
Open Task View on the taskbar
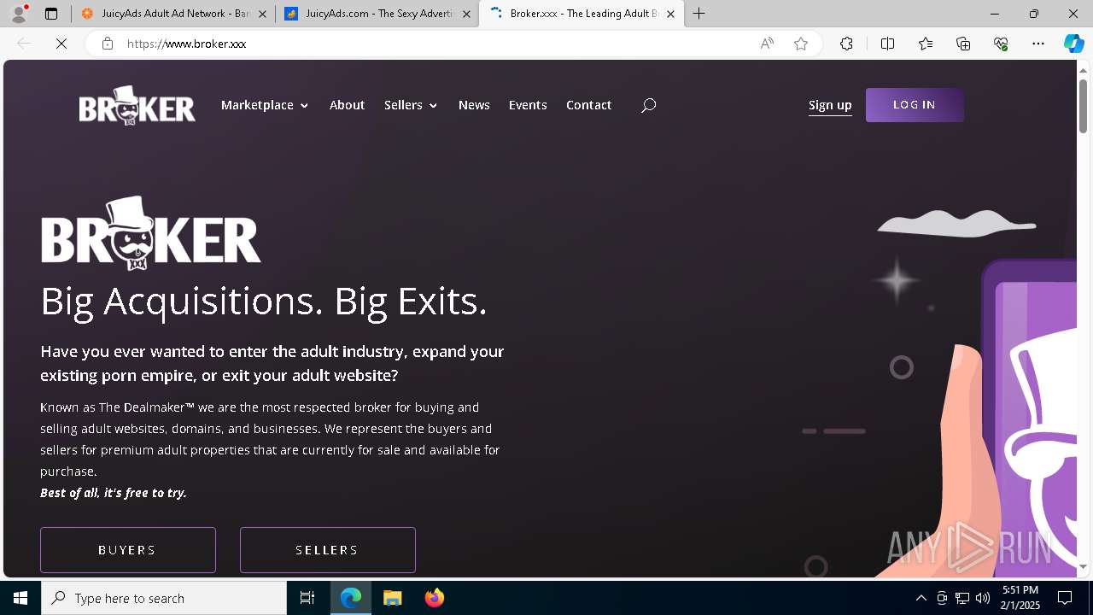click(307, 598)
